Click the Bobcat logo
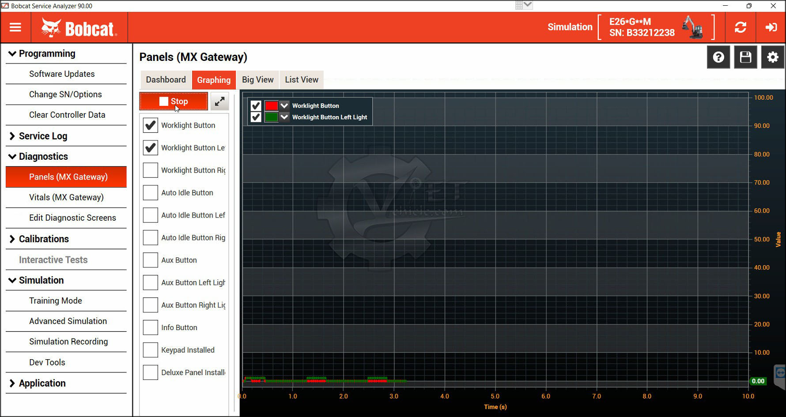This screenshot has width=786, height=417. pos(79,28)
